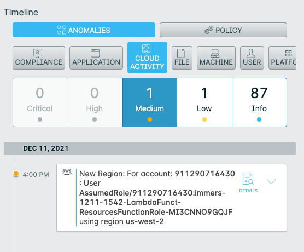The height and width of the screenshot is (252, 304).
Task: Toggle the Cloud Activity filter
Action: [147, 58]
